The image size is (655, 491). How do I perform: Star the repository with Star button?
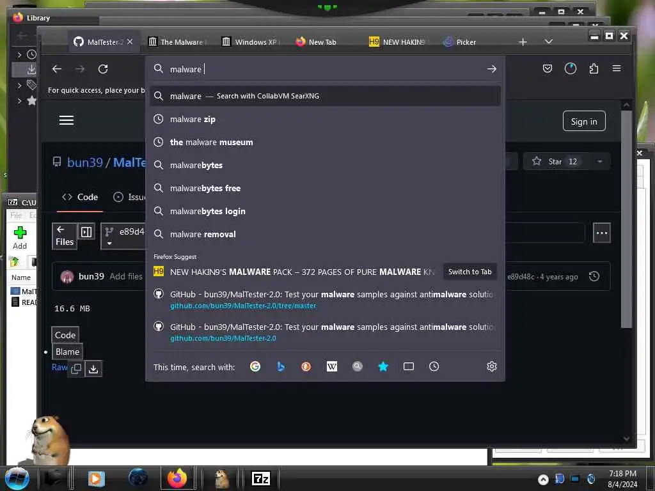[x=556, y=162]
